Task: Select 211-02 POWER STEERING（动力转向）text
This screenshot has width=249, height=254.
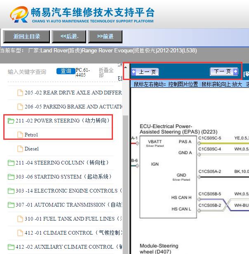Action: [63, 121]
